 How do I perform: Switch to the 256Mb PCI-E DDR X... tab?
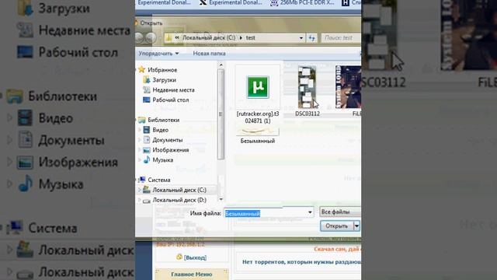pos(302,3)
